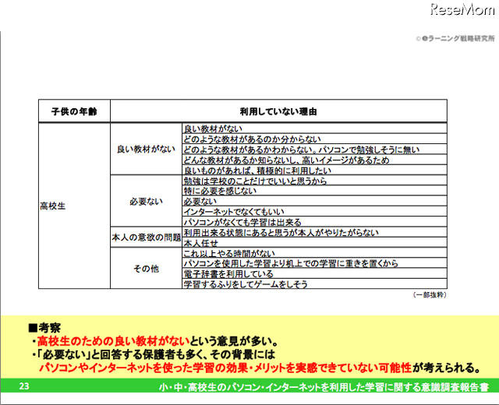Image resolution: width=499 pixels, height=405 pixels.
Task: Click row 勉強は学校のことだけでいいと思うから
Action: point(314,180)
